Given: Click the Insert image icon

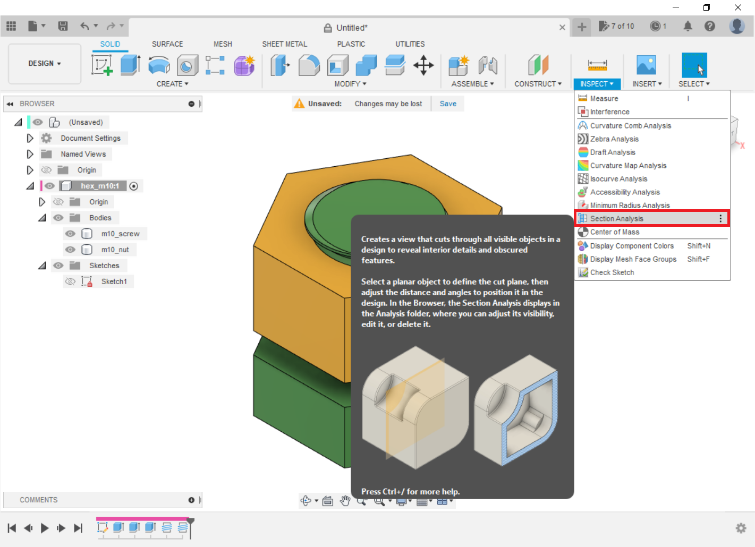Looking at the screenshot, I should [646, 65].
